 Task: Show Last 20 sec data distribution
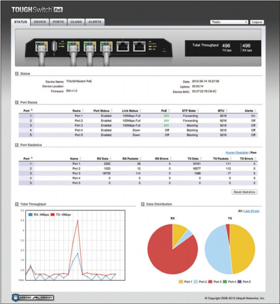tap(252, 211)
